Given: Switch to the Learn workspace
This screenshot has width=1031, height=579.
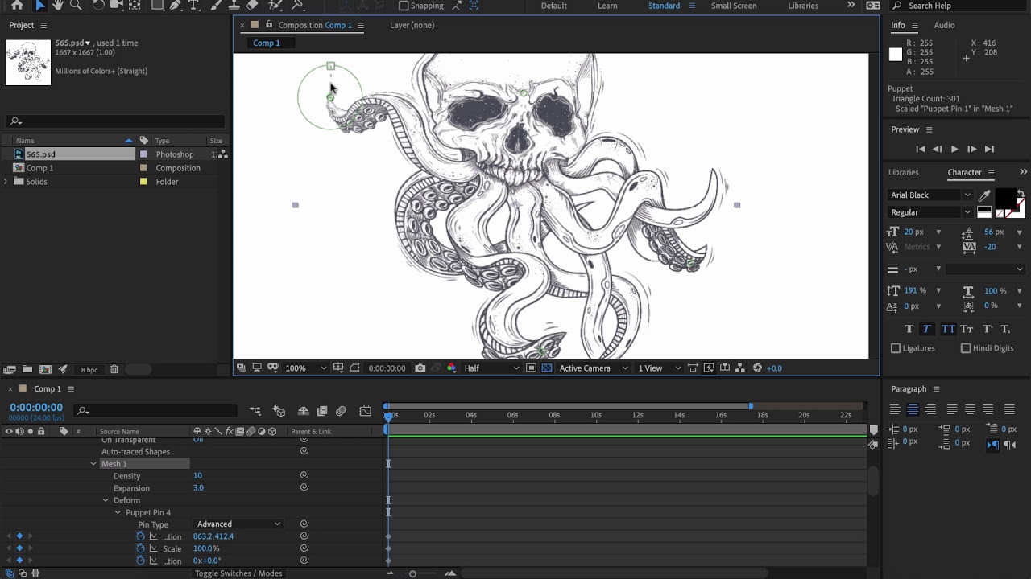Looking at the screenshot, I should (x=607, y=6).
